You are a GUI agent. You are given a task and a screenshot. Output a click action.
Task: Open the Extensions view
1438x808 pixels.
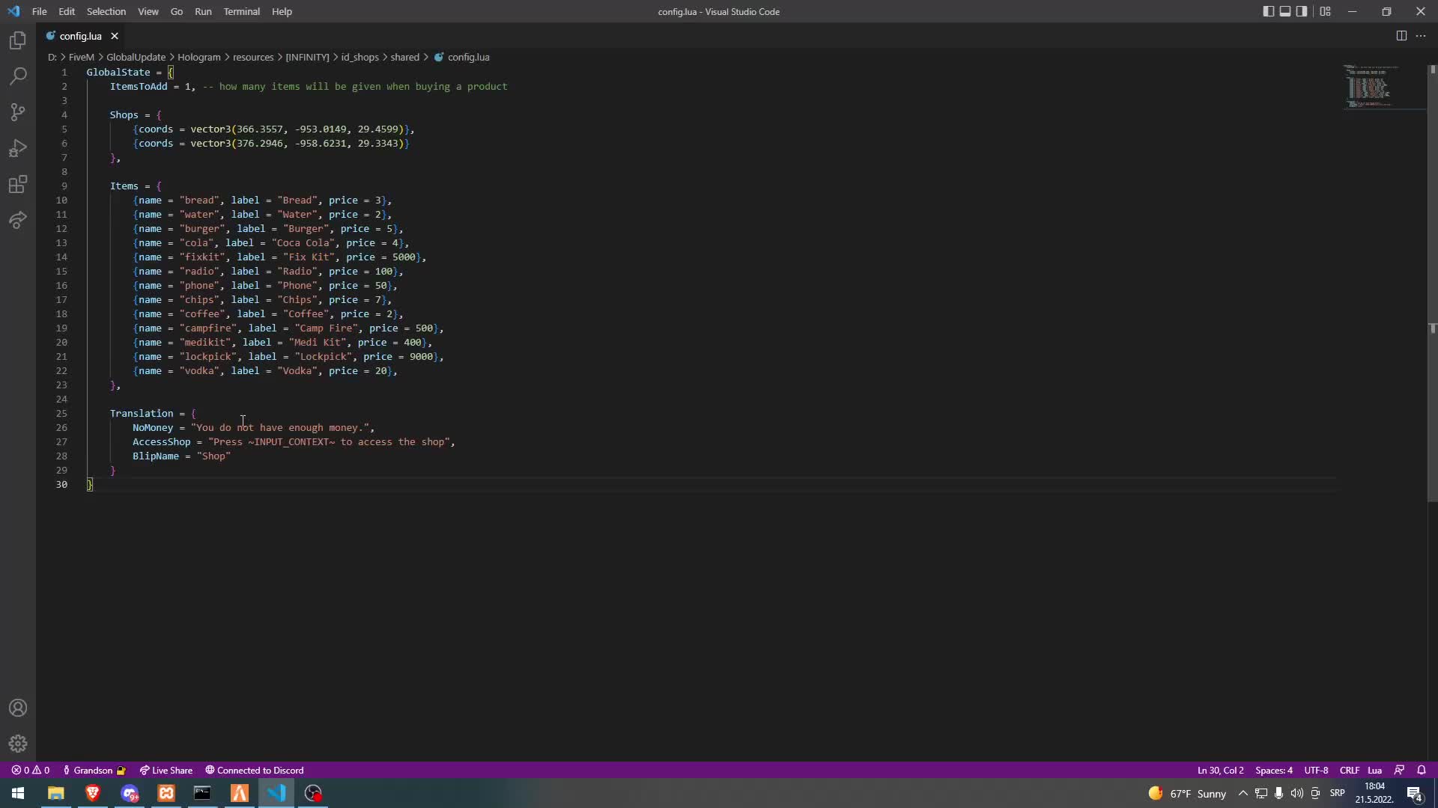(18, 184)
